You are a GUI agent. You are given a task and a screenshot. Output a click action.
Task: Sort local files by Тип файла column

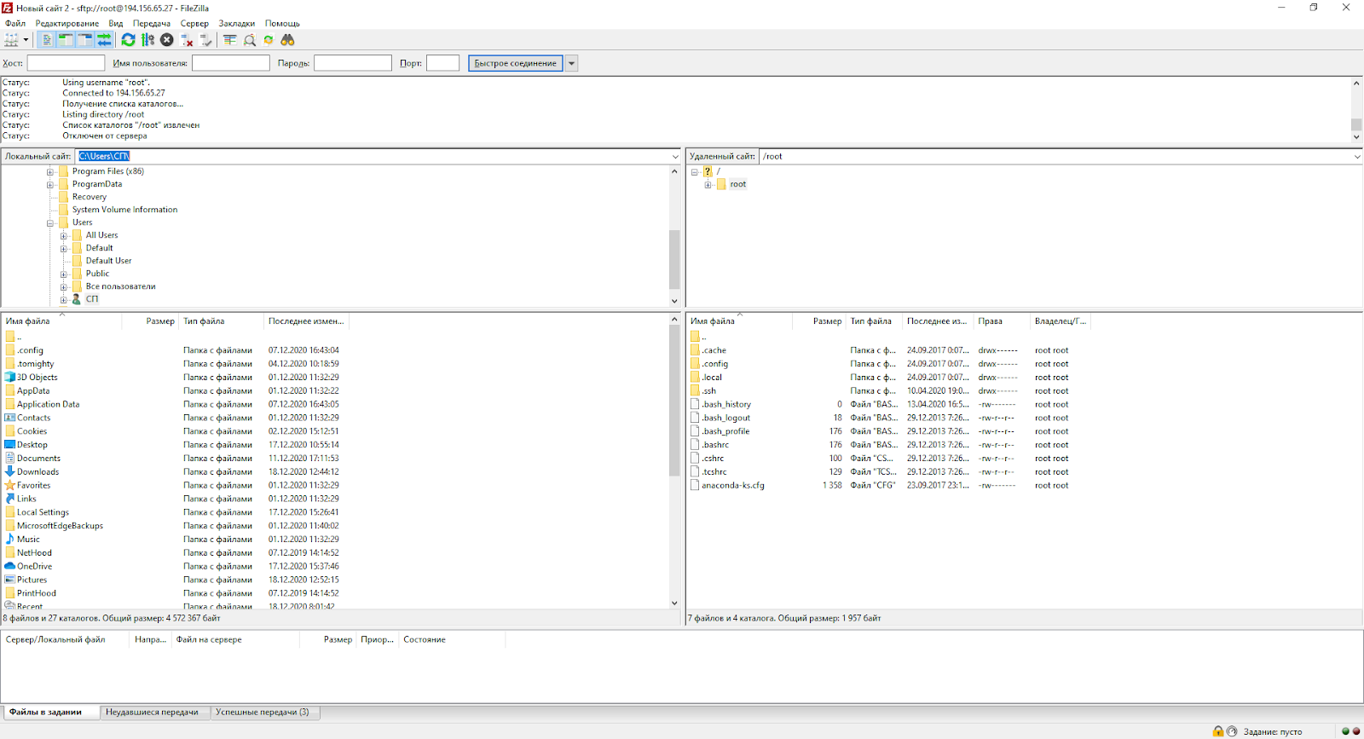pyautogui.click(x=222, y=321)
